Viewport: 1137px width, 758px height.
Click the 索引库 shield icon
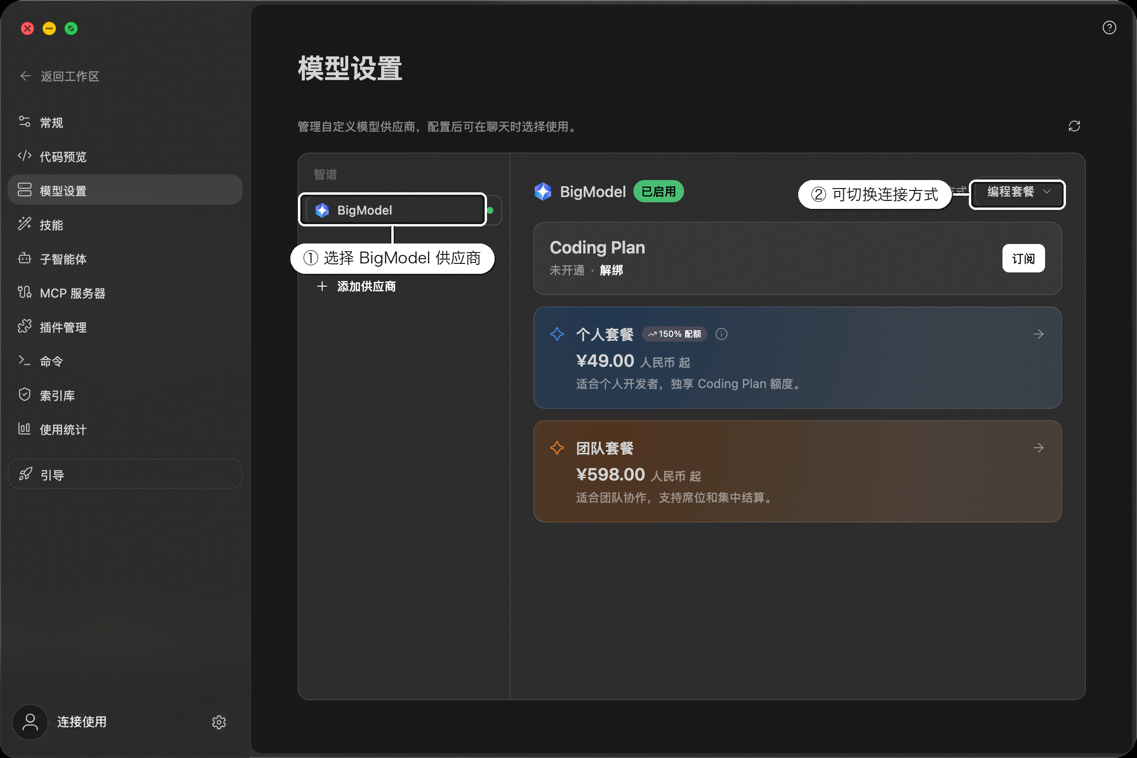click(25, 395)
